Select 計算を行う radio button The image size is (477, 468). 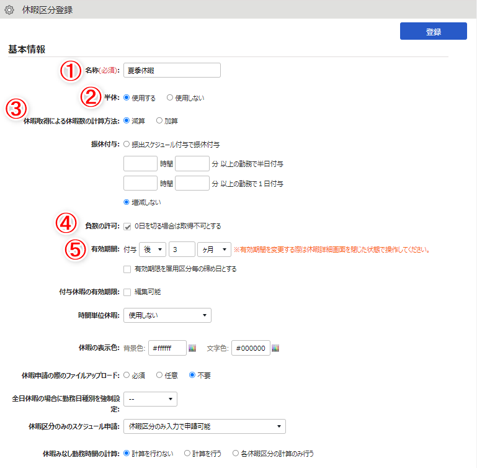coord(187,453)
